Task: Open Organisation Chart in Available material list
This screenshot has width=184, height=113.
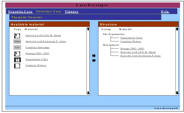Action: point(37,59)
